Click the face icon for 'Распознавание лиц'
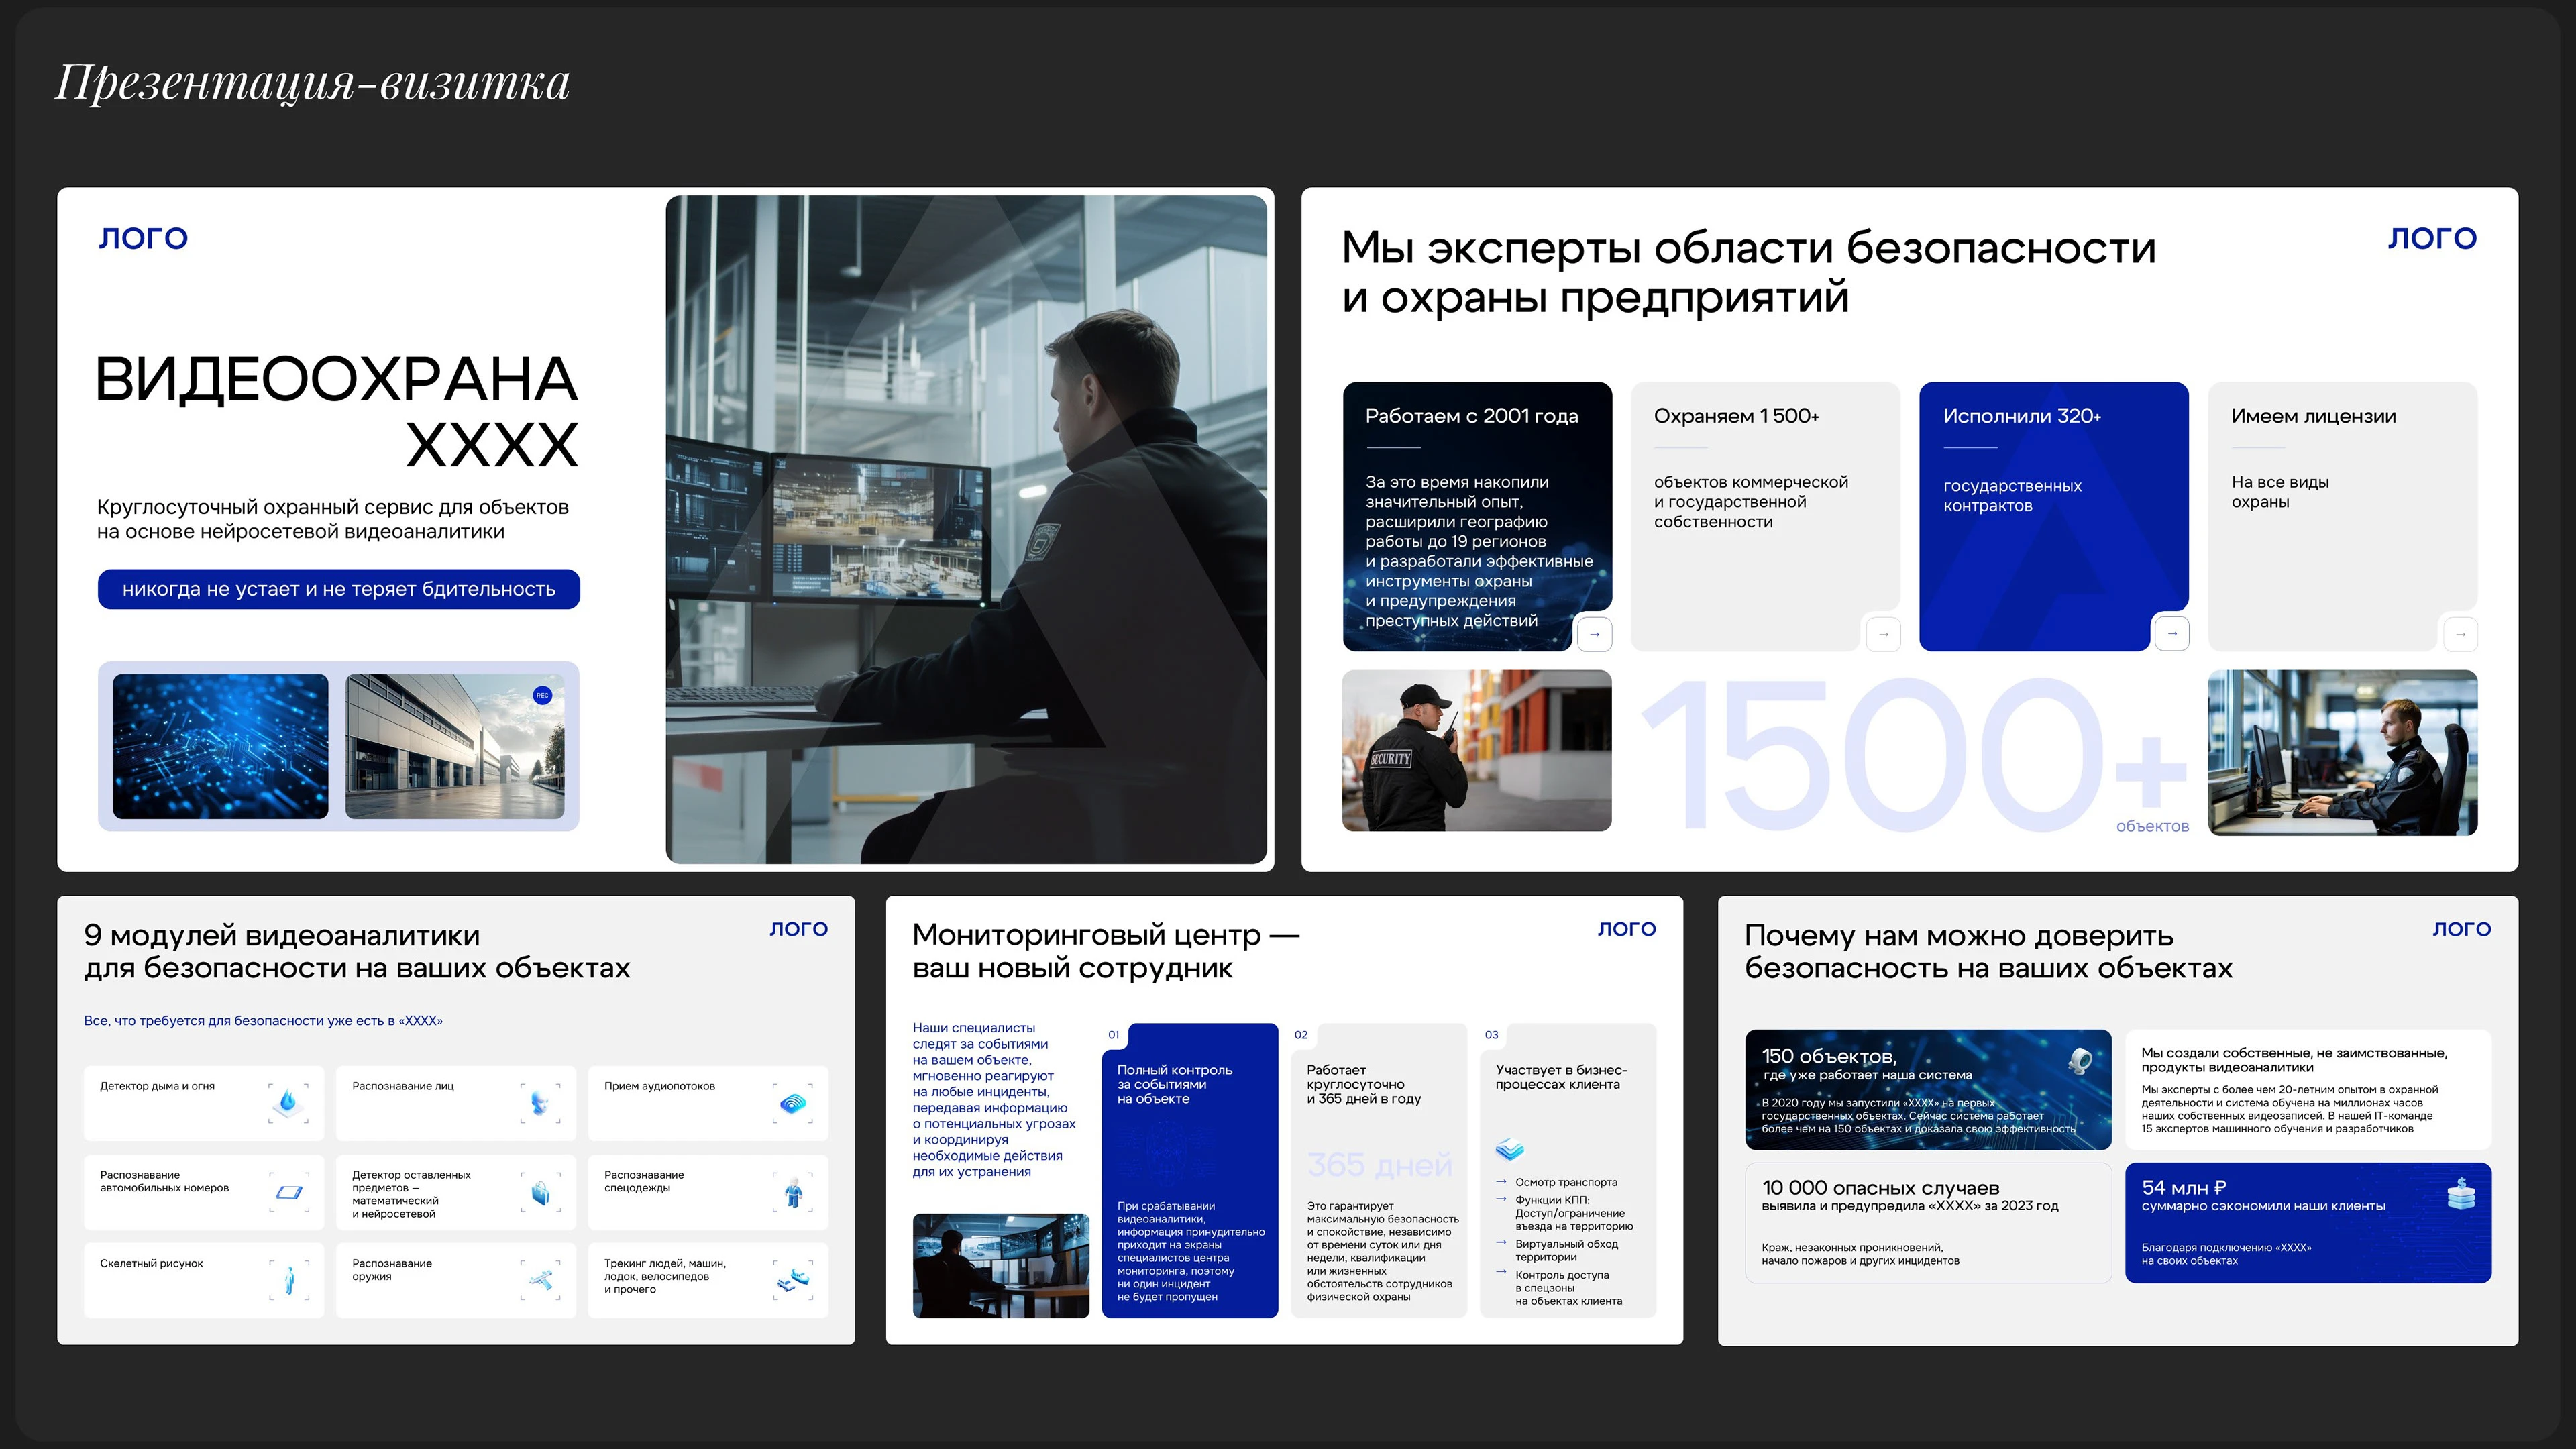The image size is (2576, 1449). tap(541, 1103)
